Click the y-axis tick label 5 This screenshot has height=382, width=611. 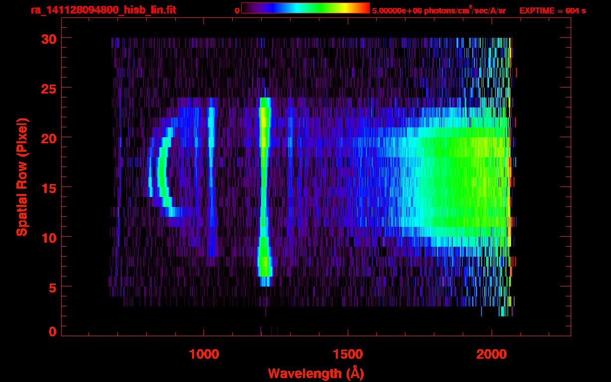click(53, 287)
